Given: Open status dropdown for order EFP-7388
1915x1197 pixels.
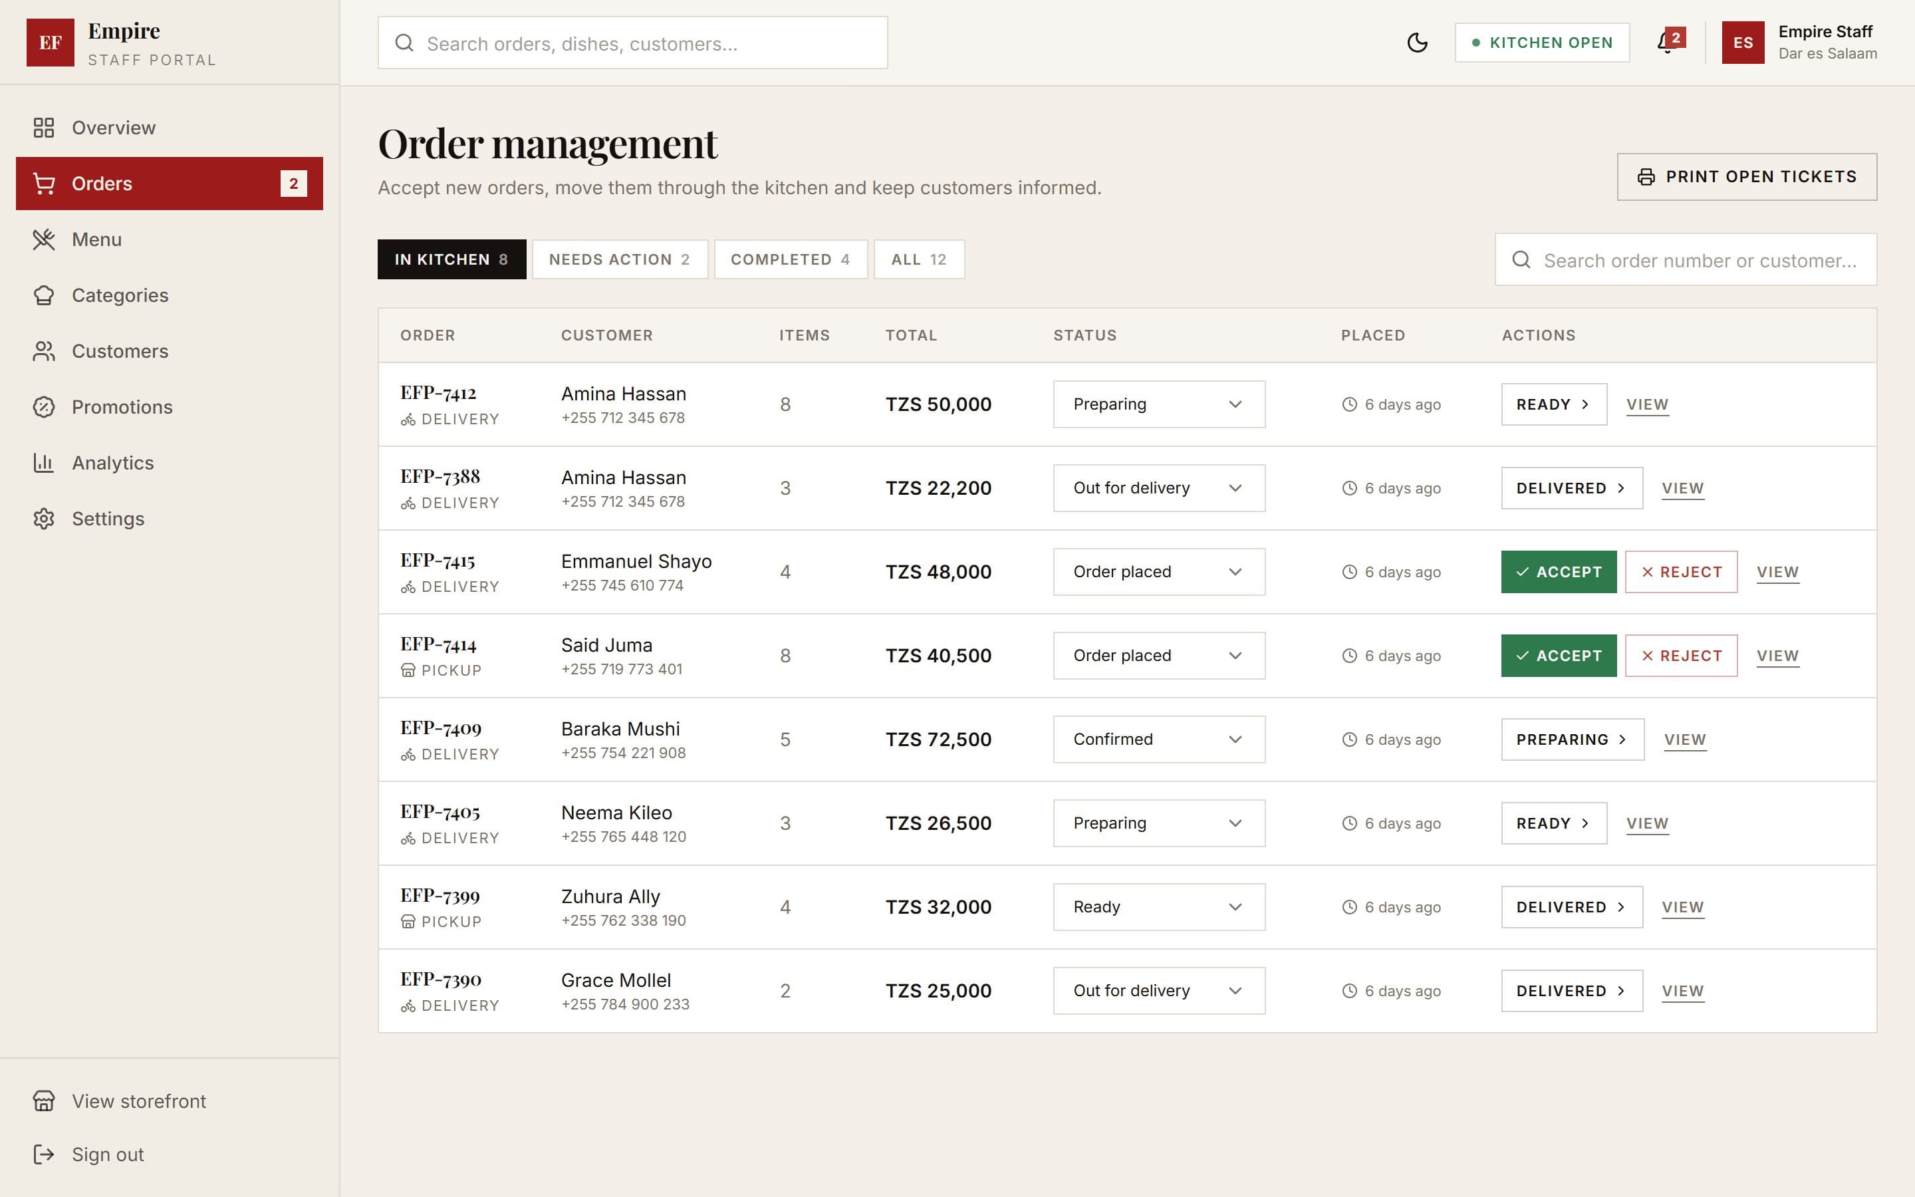Looking at the screenshot, I should click(x=1158, y=489).
